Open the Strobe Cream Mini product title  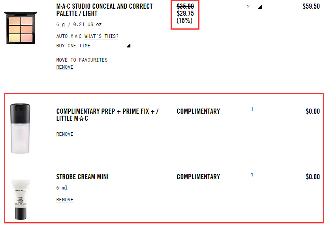83,177
